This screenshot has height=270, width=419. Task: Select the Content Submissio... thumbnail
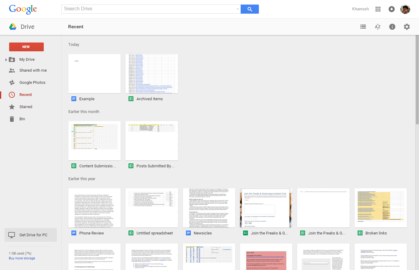pos(94,141)
